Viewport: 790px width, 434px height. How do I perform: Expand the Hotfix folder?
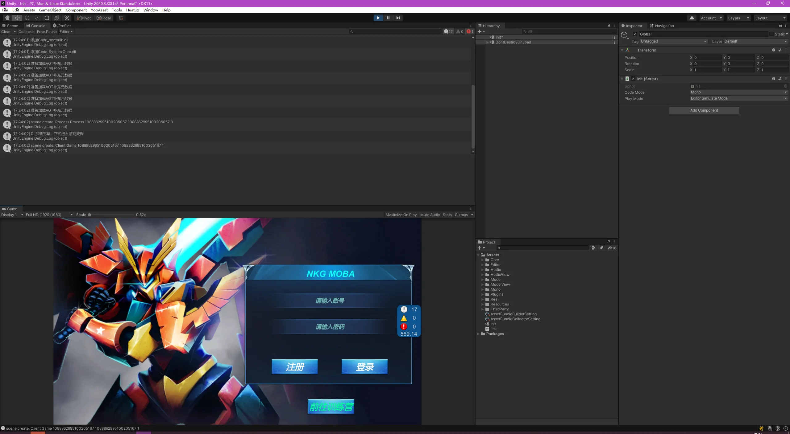pyautogui.click(x=483, y=270)
